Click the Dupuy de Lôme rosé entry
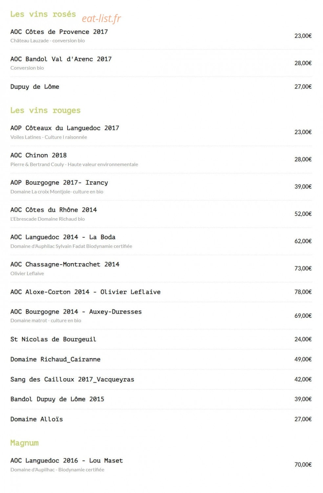This screenshot has width=323, height=493. [x=35, y=87]
